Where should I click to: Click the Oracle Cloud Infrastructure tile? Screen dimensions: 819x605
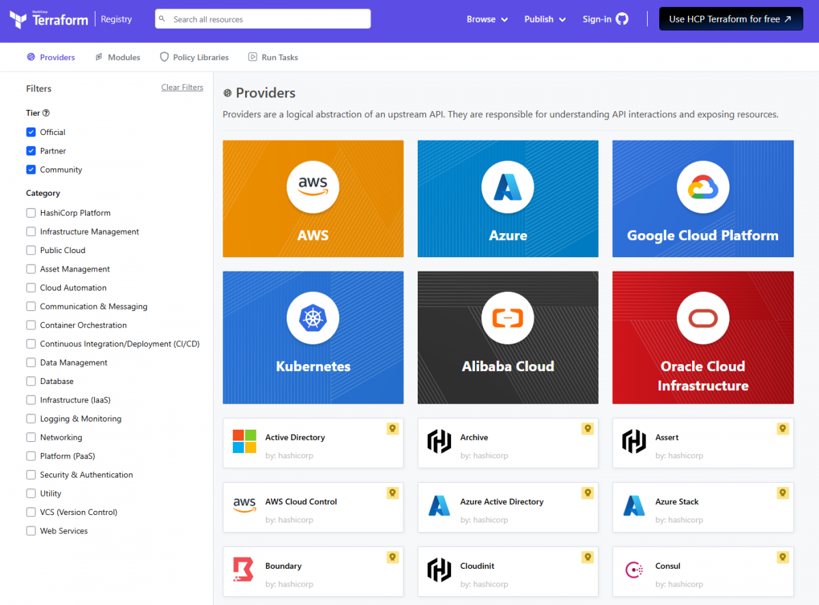[702, 337]
